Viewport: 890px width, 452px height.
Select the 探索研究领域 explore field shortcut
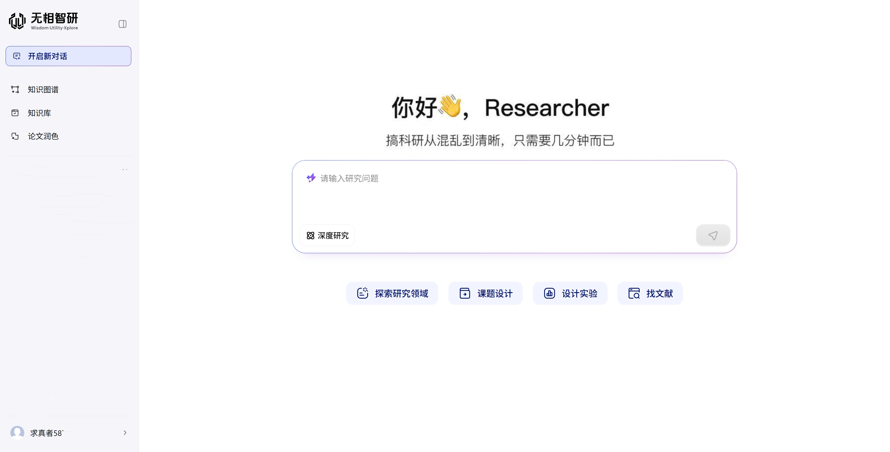[392, 293]
